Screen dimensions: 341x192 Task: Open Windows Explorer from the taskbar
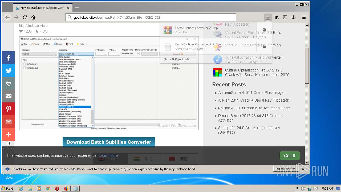(x=30, y=189)
